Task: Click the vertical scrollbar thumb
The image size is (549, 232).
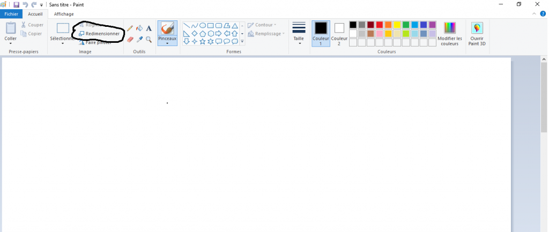Action: click(x=544, y=98)
